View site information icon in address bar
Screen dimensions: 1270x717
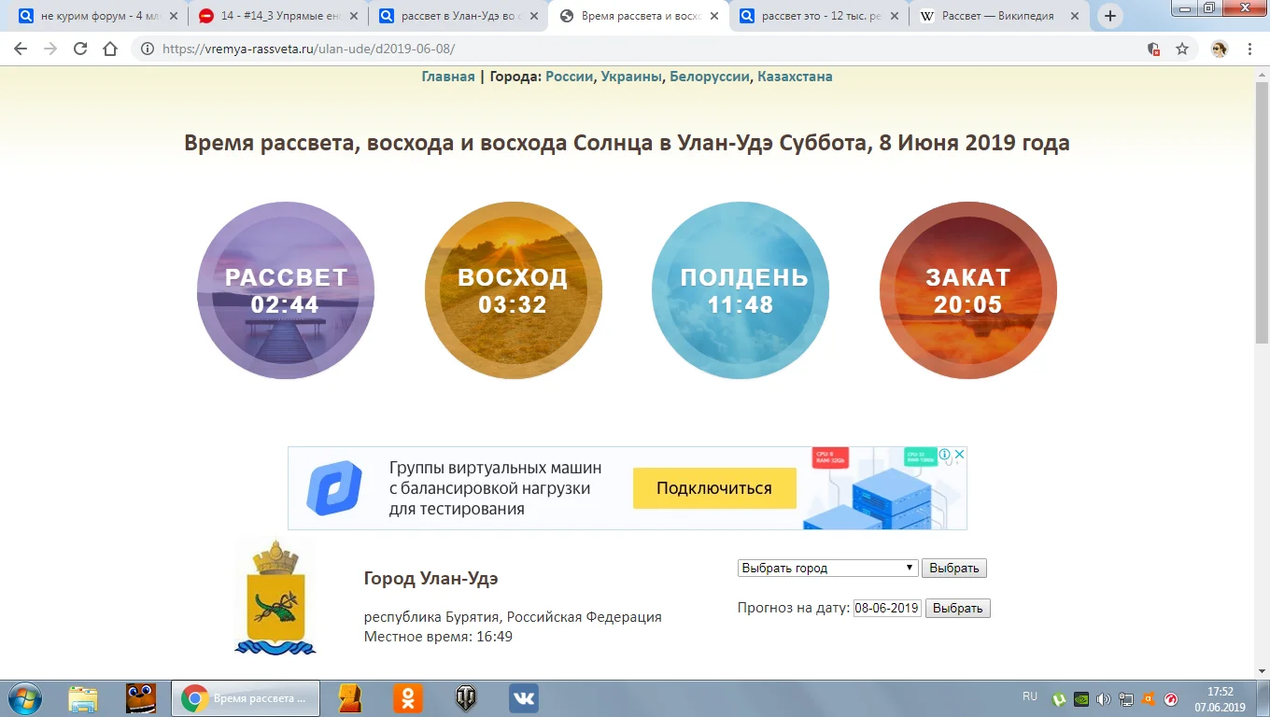click(x=148, y=49)
